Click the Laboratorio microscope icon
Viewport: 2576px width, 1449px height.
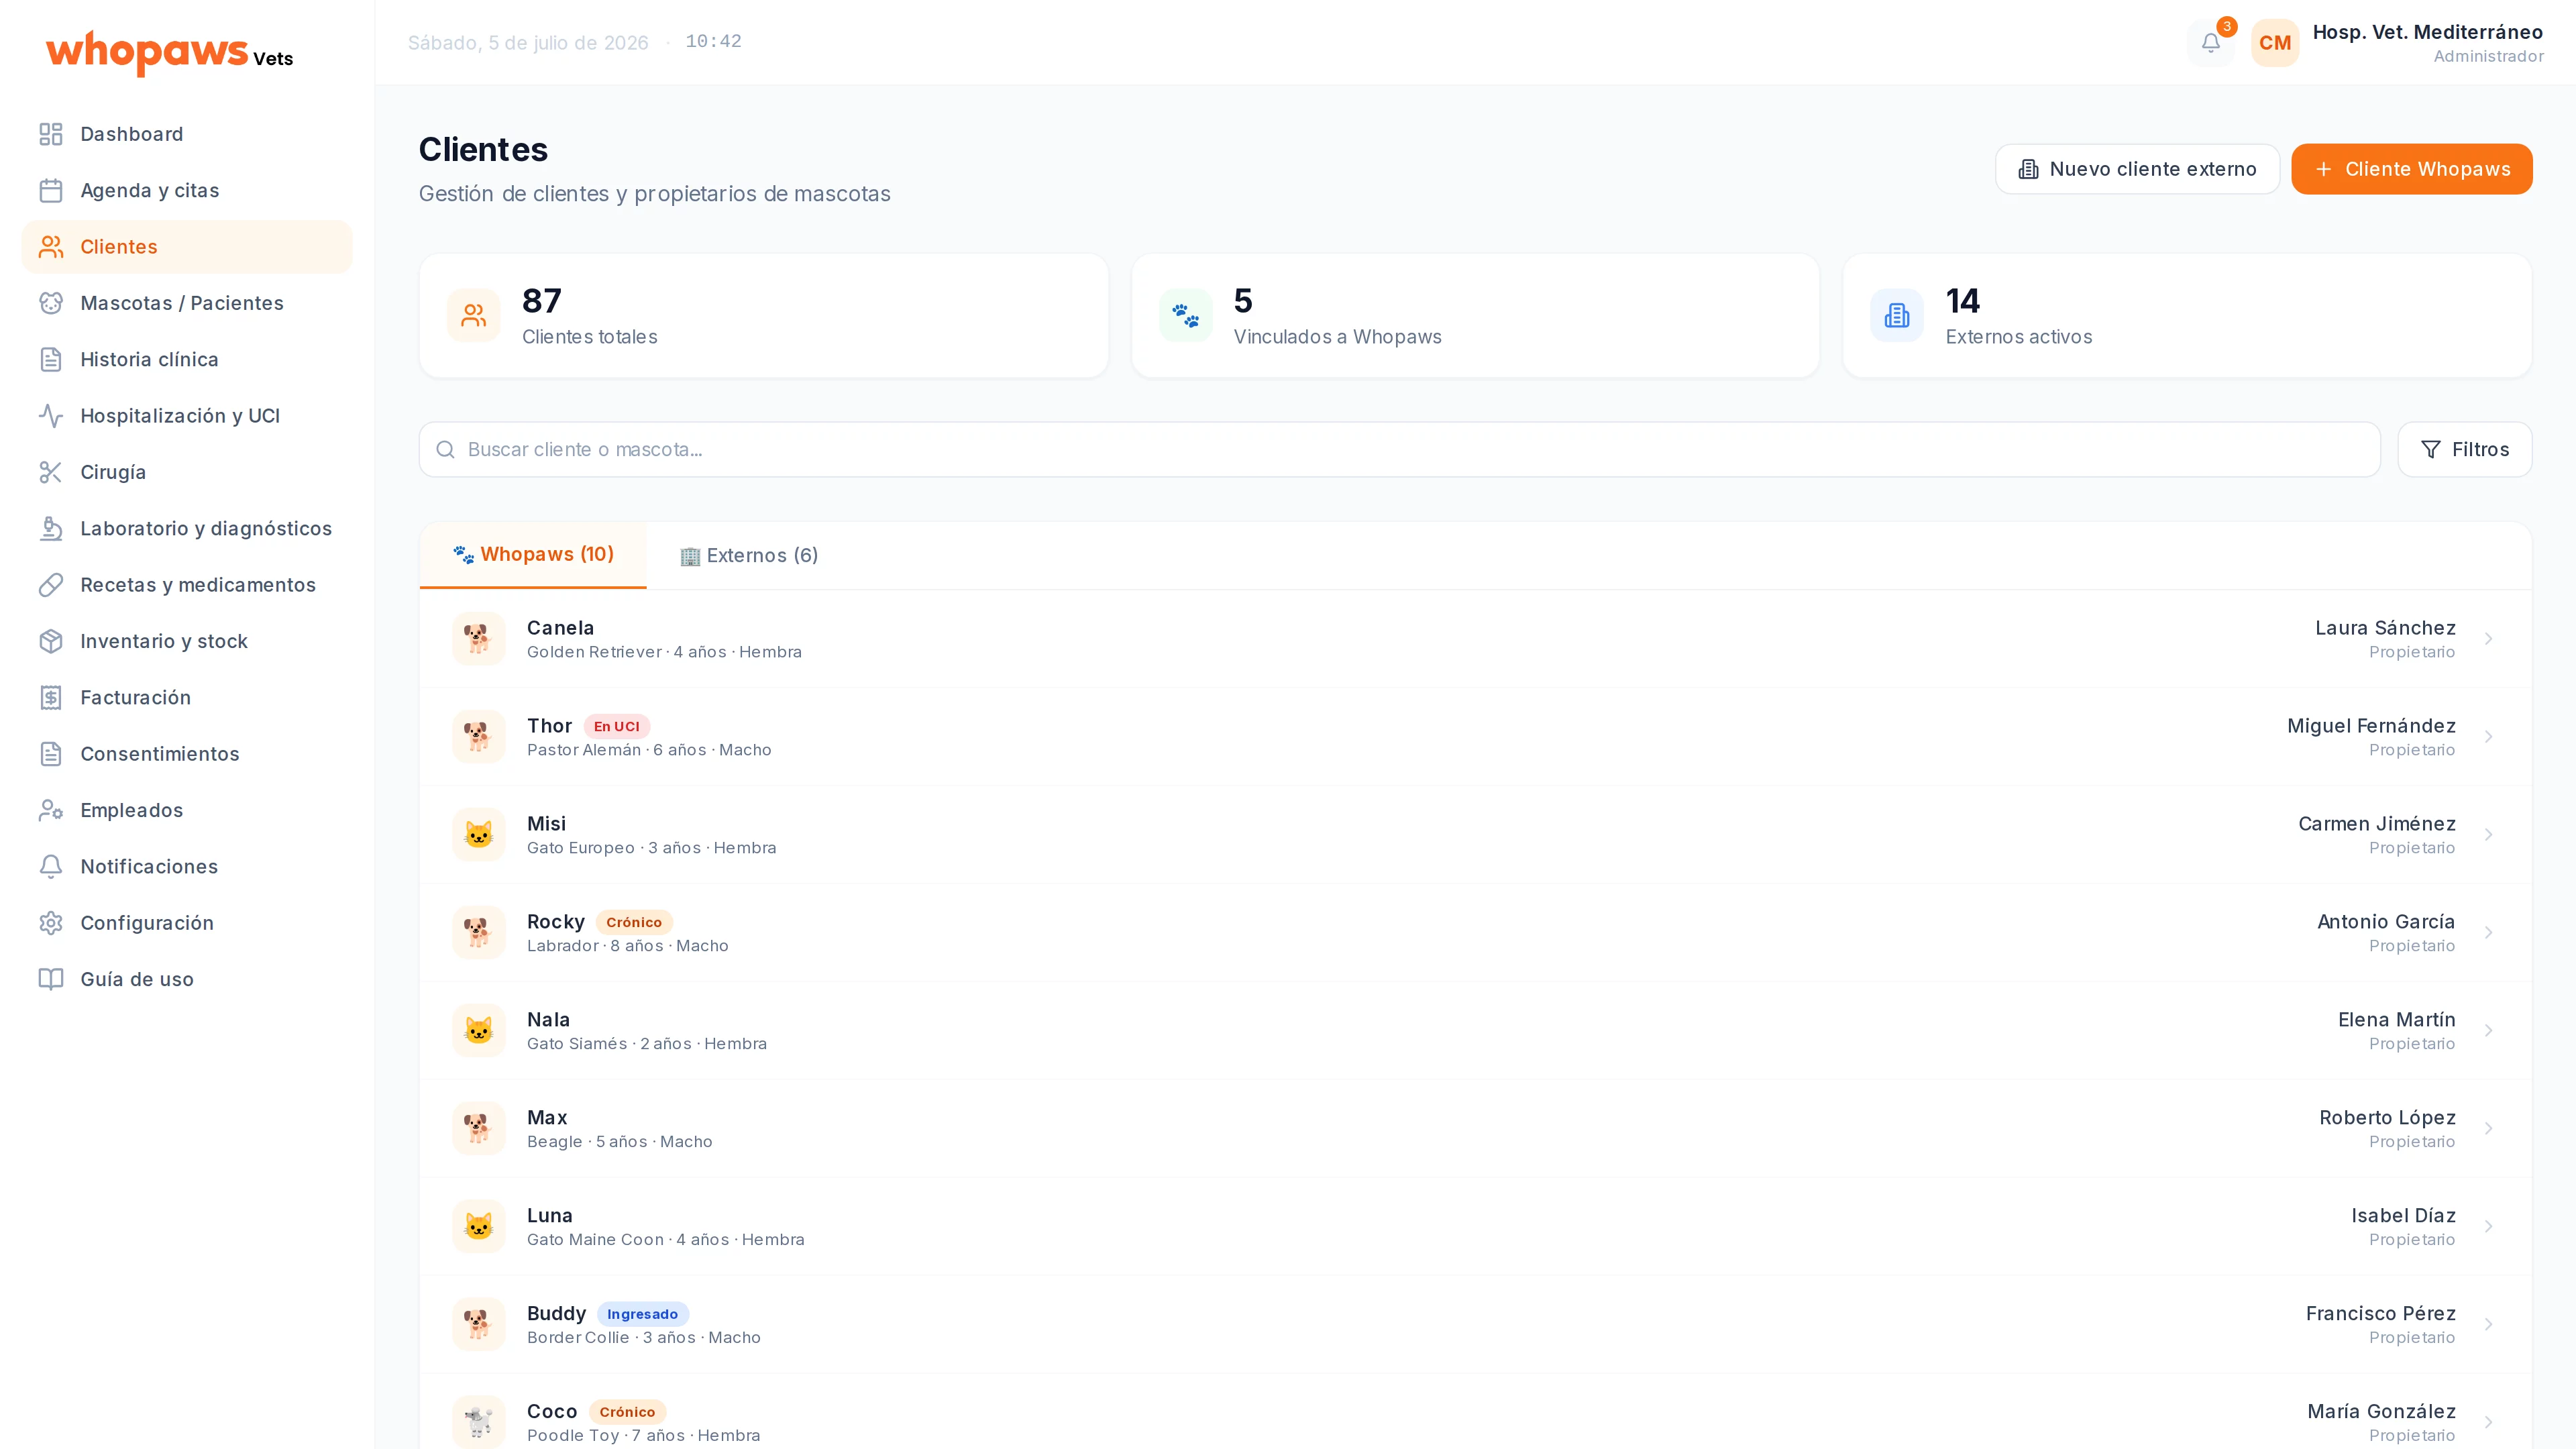click(x=51, y=528)
